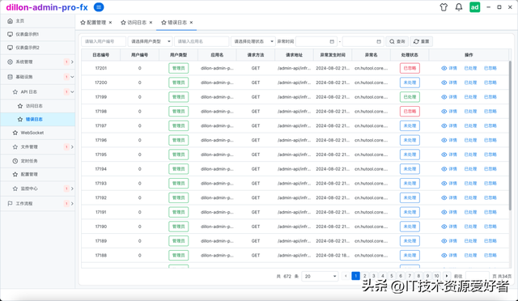Toggle the sidebar with the blue menu button
Screen dimensions: 518x301
tap(99, 7)
